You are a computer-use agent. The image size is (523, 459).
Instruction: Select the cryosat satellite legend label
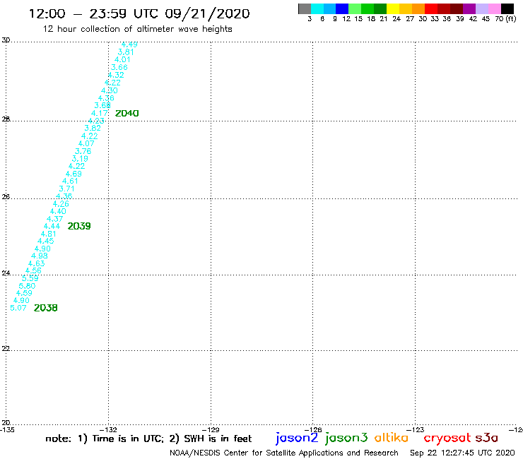447,438
